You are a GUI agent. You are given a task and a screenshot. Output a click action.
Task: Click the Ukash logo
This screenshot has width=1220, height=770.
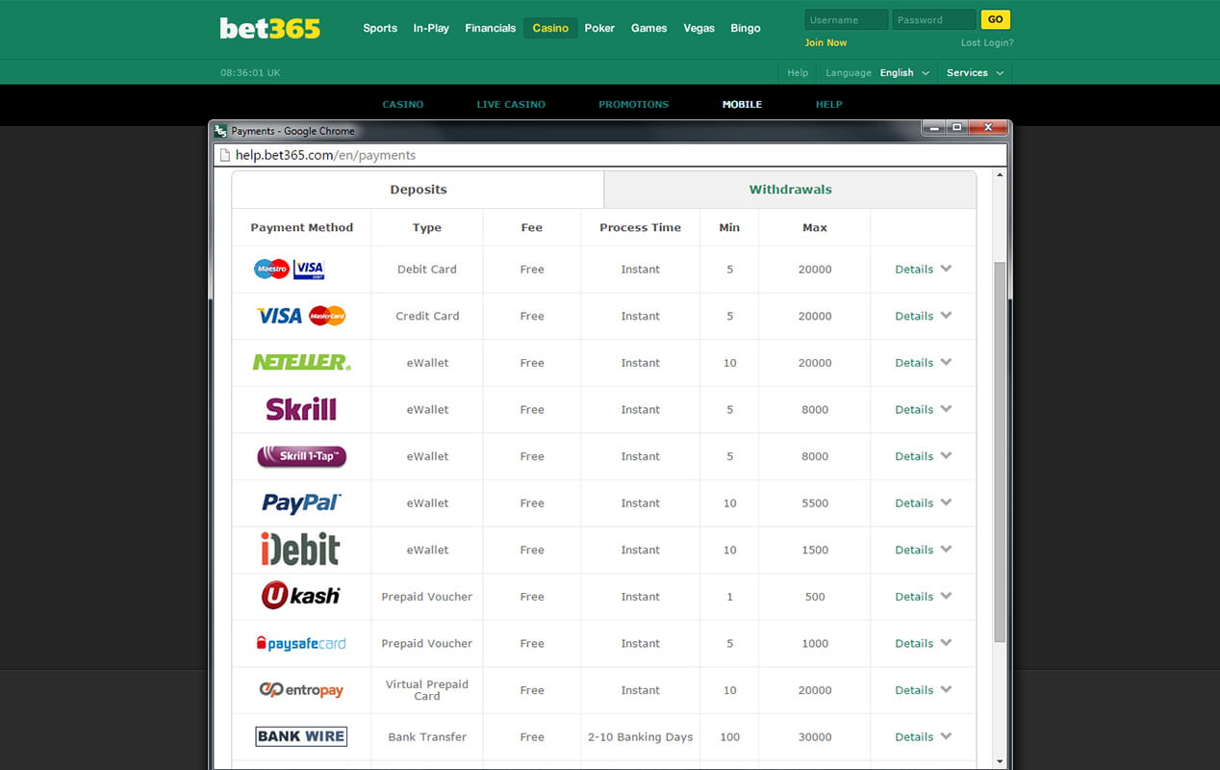301,597
